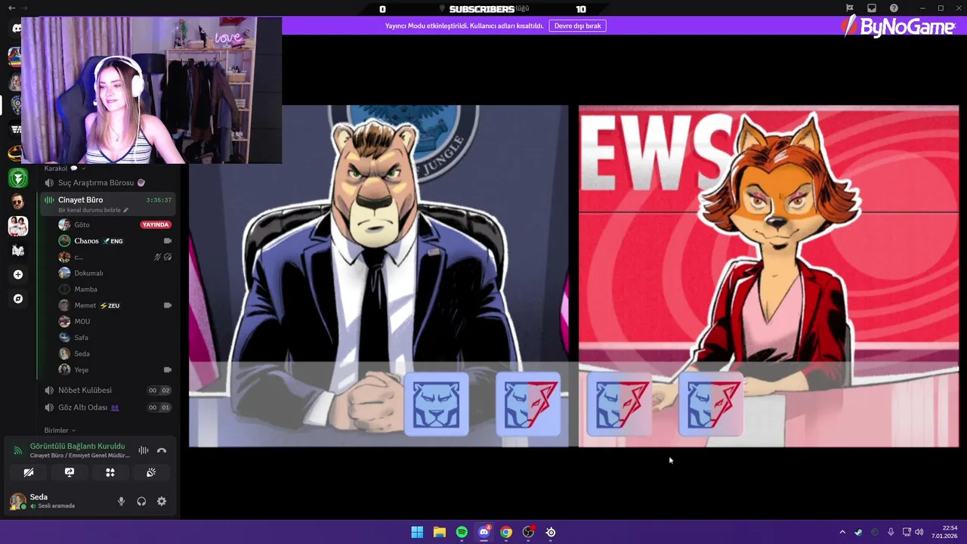Mute microphone in user panel
The height and width of the screenshot is (544, 967).
pos(121,501)
